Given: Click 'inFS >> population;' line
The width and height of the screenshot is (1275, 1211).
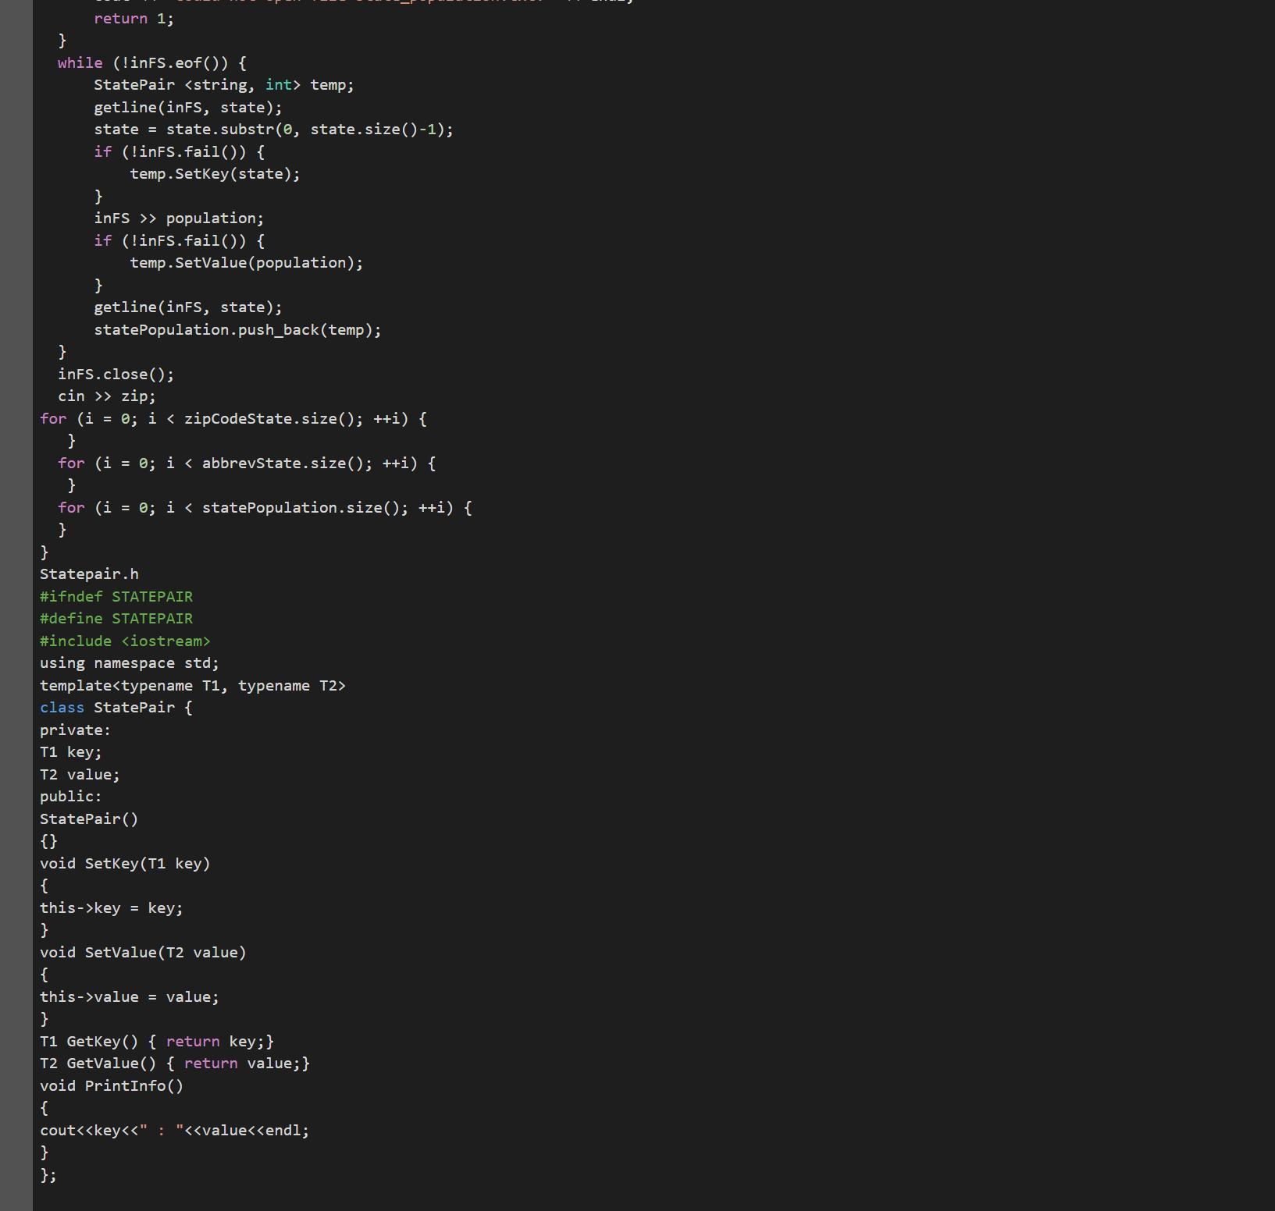Looking at the screenshot, I should pyautogui.click(x=179, y=218).
